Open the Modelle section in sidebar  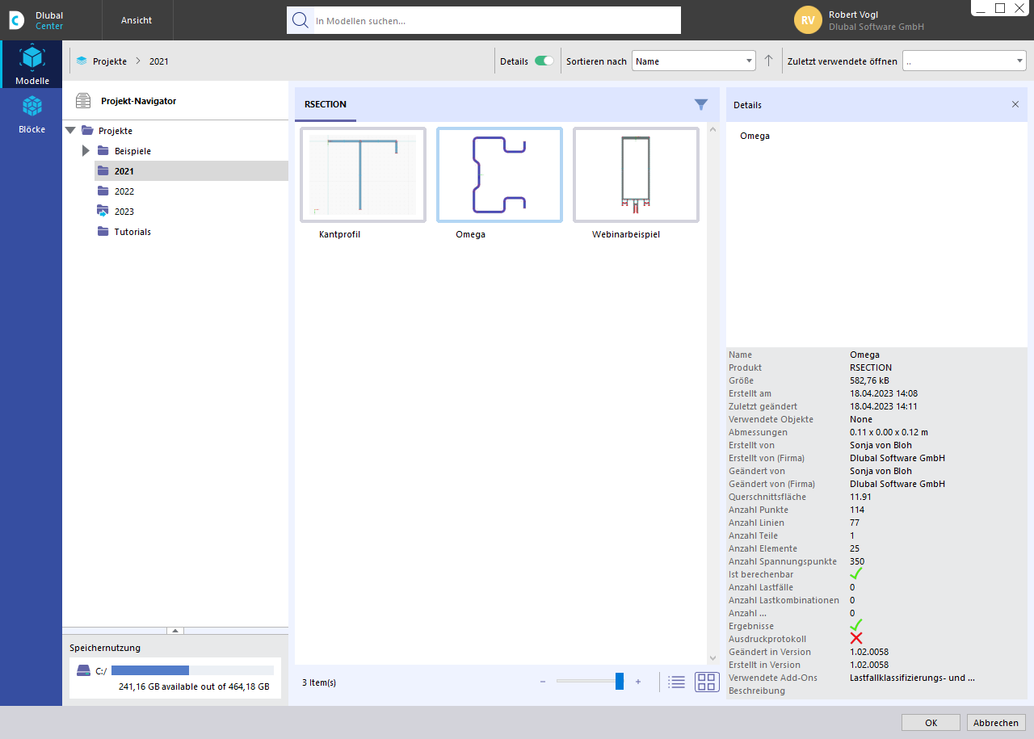point(32,65)
